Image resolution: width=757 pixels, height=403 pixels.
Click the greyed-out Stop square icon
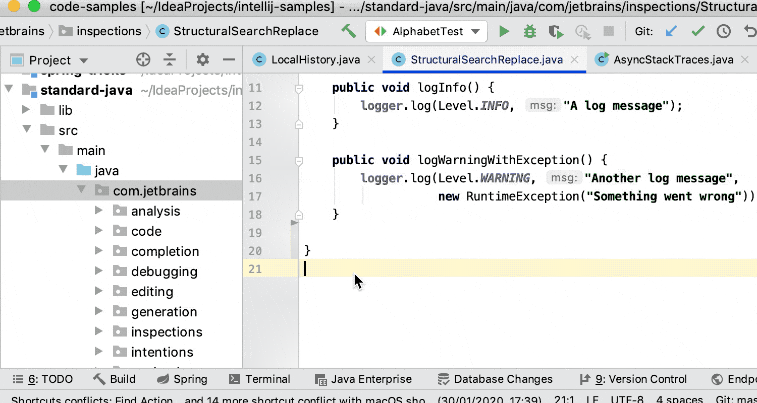click(609, 31)
